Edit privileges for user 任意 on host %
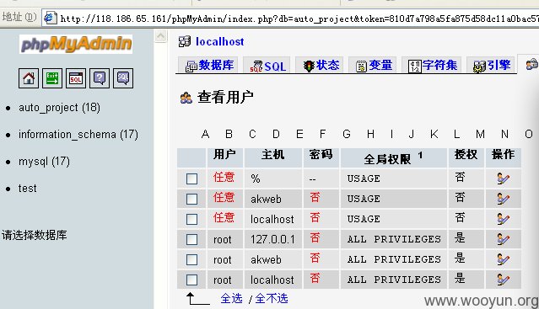Screen dimensions: 539x309 (503, 178)
